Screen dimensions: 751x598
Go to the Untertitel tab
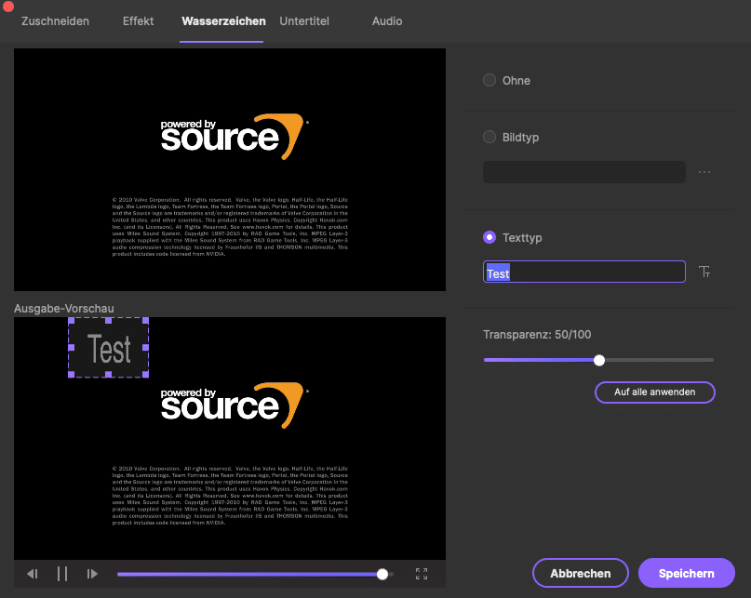tap(304, 20)
